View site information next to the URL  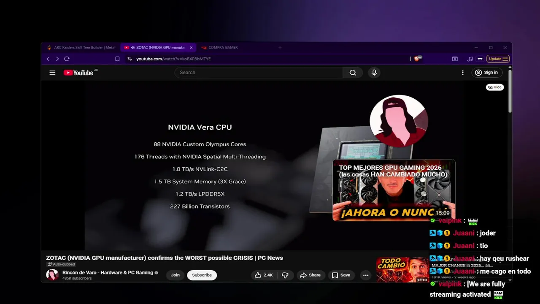[x=130, y=59]
